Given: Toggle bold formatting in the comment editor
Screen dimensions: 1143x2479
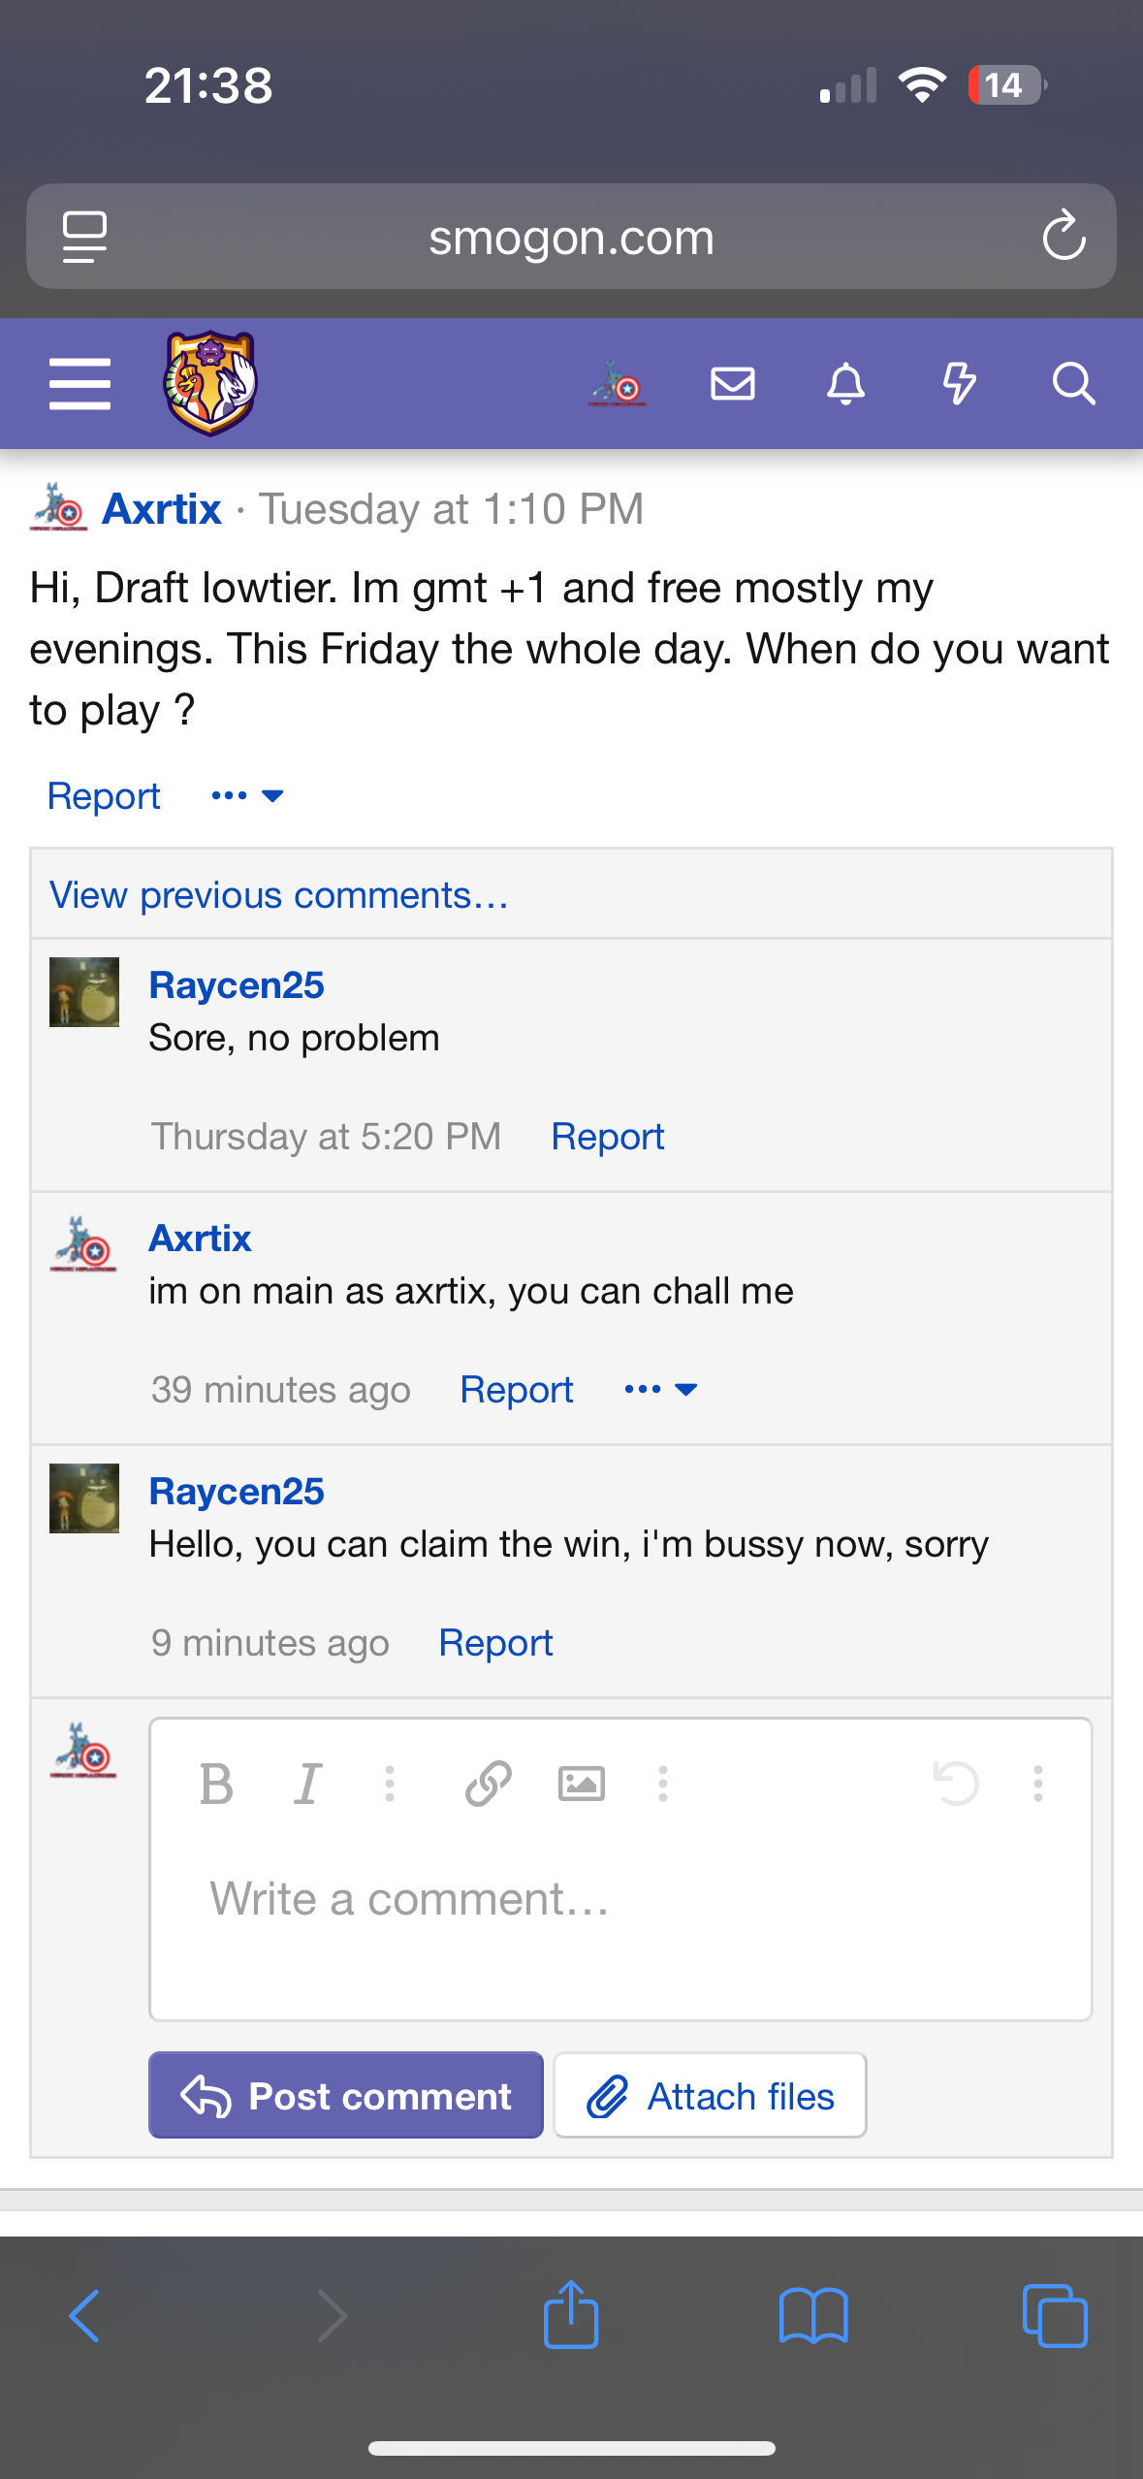Looking at the screenshot, I should coord(216,1784).
